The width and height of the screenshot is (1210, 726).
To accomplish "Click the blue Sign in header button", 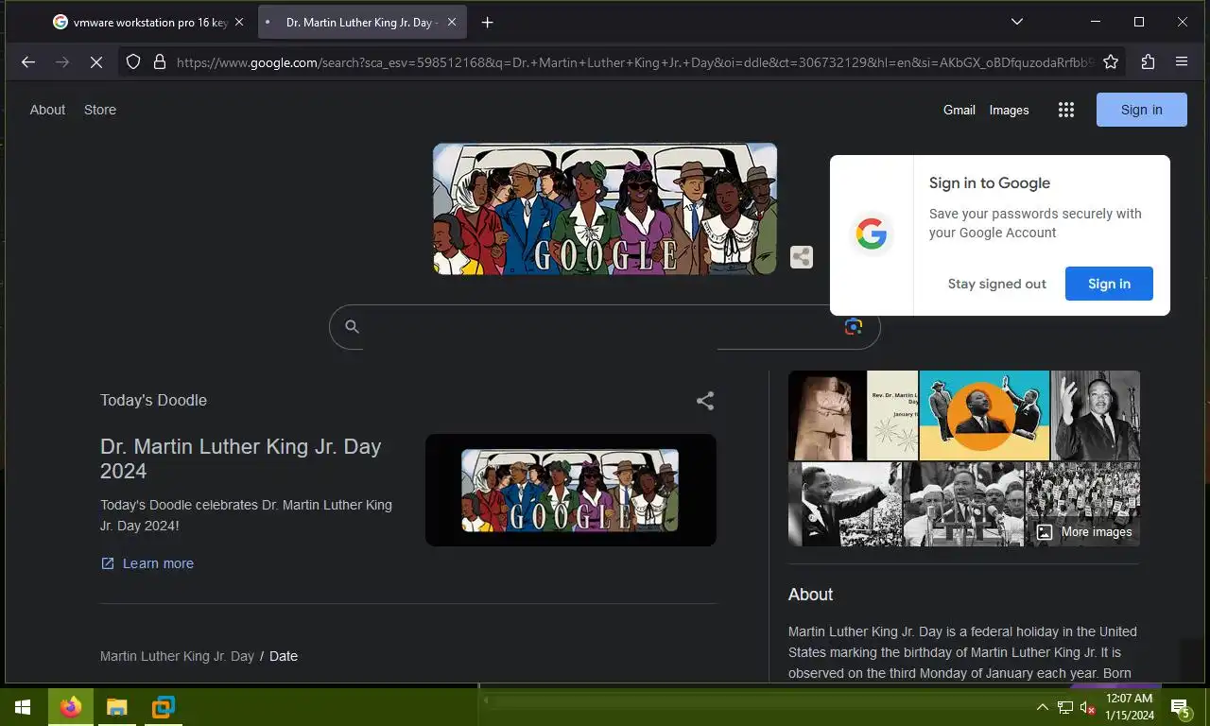I will [x=1141, y=110].
